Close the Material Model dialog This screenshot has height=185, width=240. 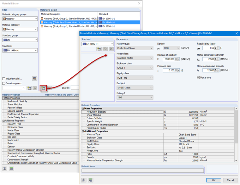(237, 33)
